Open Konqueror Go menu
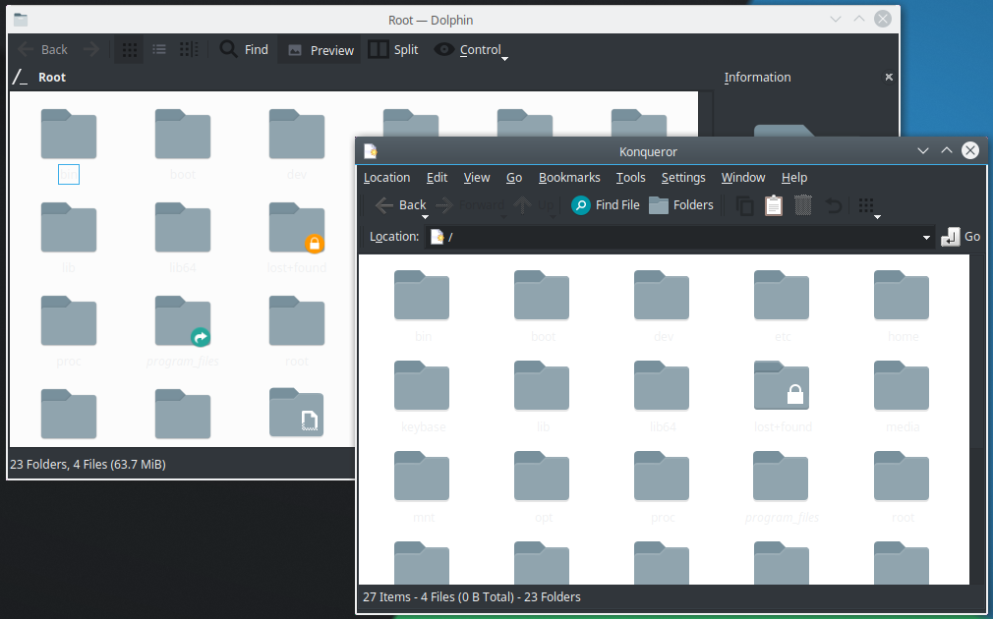Image resolution: width=993 pixels, height=619 pixels. [x=514, y=177]
